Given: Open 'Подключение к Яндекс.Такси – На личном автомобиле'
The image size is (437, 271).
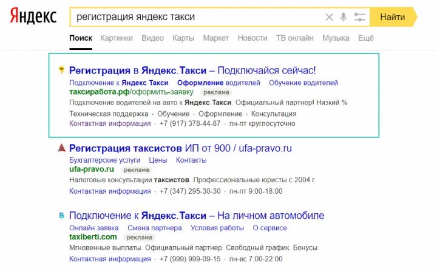Looking at the screenshot, I should 197,216.
